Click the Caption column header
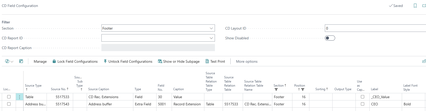Image resolution: width=426 pixels, height=111 pixels. coord(178,89)
